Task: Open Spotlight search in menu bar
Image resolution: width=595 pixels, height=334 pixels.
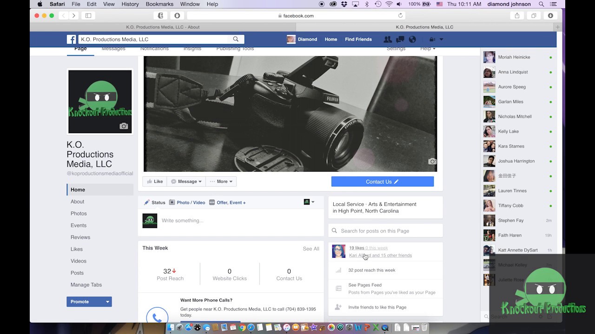Action: 542,4
